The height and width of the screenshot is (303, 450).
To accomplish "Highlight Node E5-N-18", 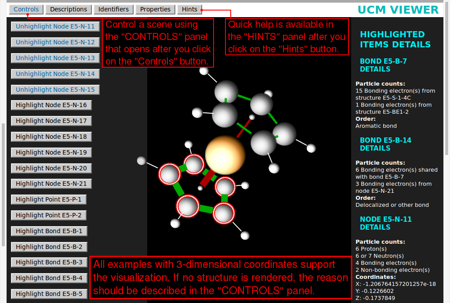I will [x=51, y=137].
